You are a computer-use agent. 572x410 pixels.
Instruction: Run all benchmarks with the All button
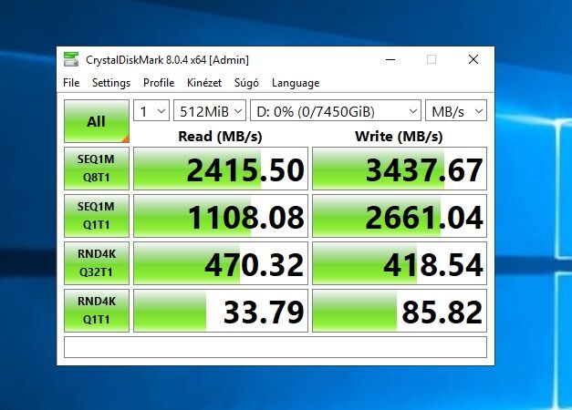[x=97, y=121]
